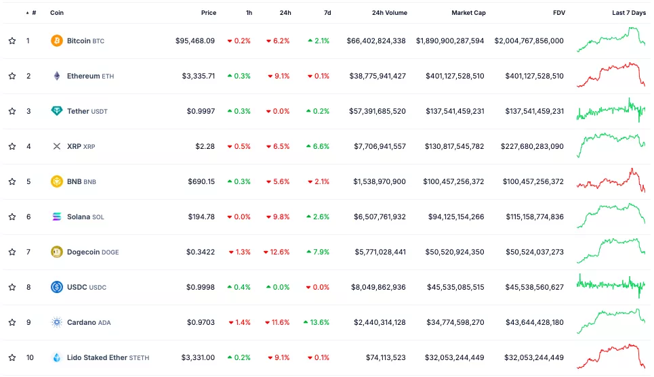Click the Tether green logo icon
654x377 pixels.
coord(57,111)
